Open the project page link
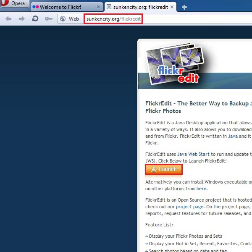Viewport: 252px width, 252px height. (x=189, y=207)
